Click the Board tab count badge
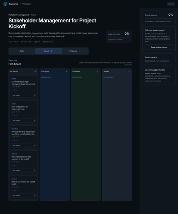The width and height of the screenshot is (178, 214). 51,51
